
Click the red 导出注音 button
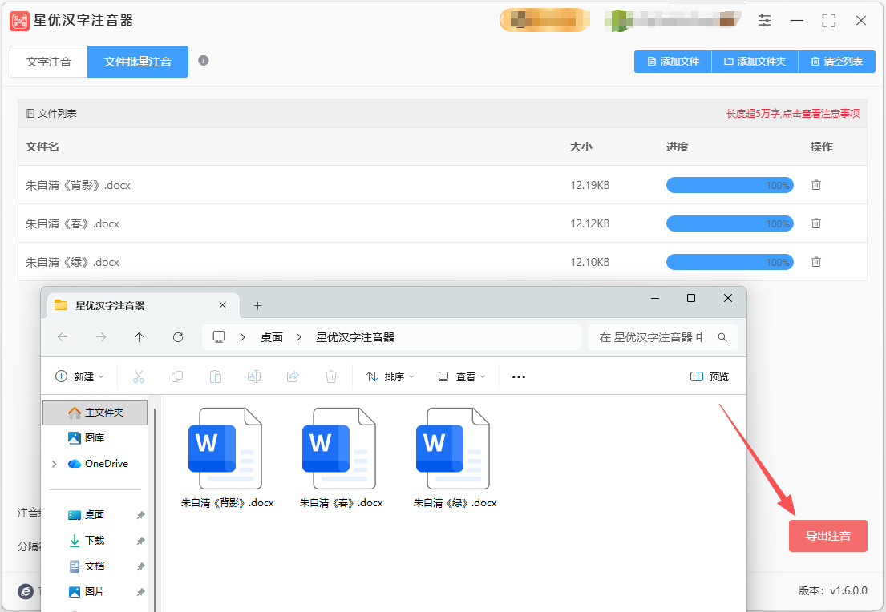(x=827, y=536)
